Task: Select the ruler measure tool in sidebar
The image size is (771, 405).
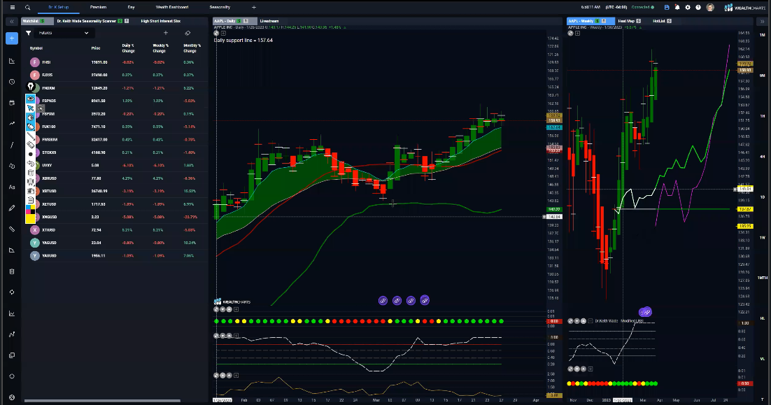Action: [12, 229]
